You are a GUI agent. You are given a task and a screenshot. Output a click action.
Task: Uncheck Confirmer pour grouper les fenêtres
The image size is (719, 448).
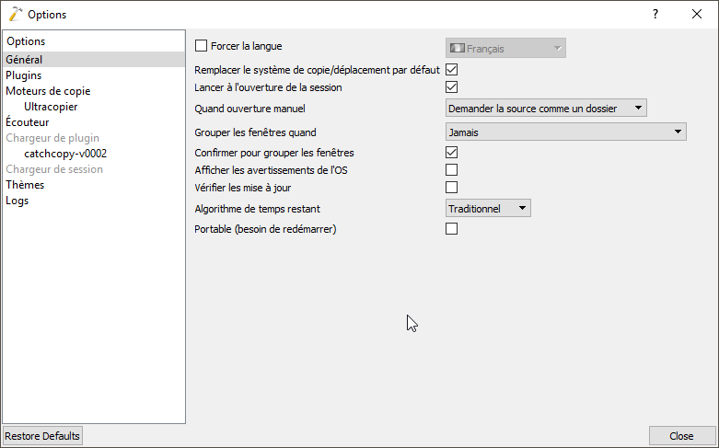tap(452, 153)
